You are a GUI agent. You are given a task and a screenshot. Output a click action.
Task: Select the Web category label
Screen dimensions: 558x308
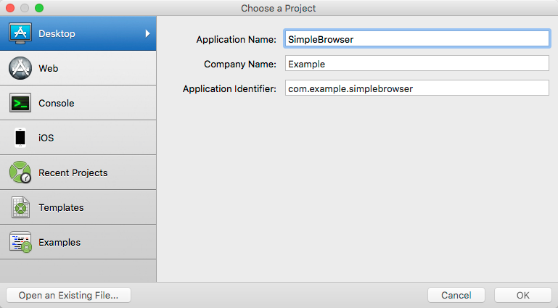48,68
